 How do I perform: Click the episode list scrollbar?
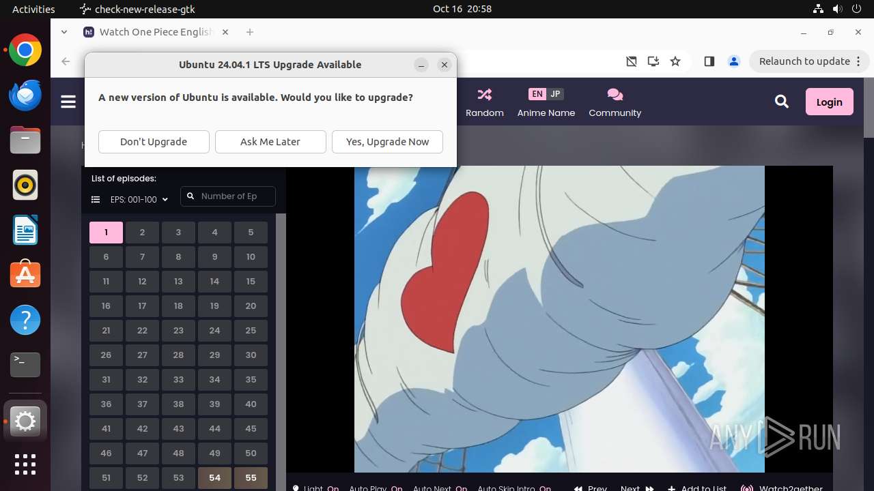(280, 352)
